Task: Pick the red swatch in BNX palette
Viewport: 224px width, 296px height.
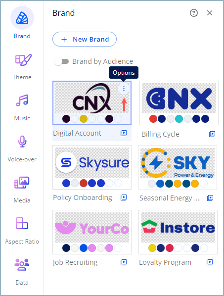Action: [153, 119]
